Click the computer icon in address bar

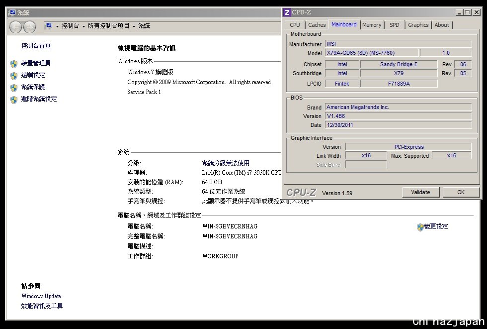(x=49, y=26)
